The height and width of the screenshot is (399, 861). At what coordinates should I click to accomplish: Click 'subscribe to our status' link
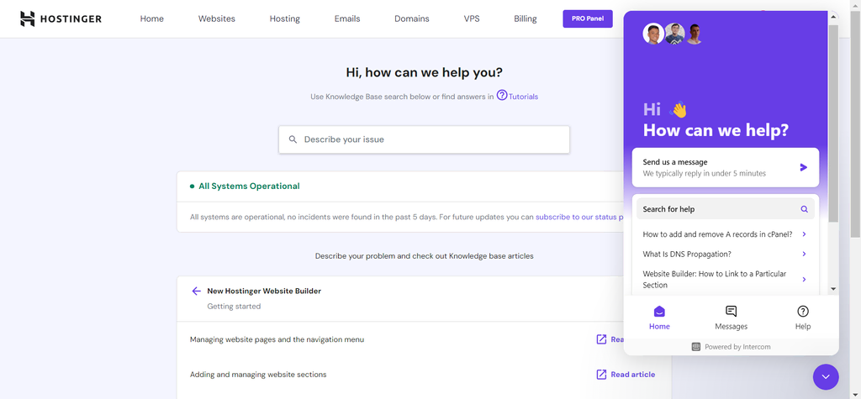pyautogui.click(x=578, y=217)
